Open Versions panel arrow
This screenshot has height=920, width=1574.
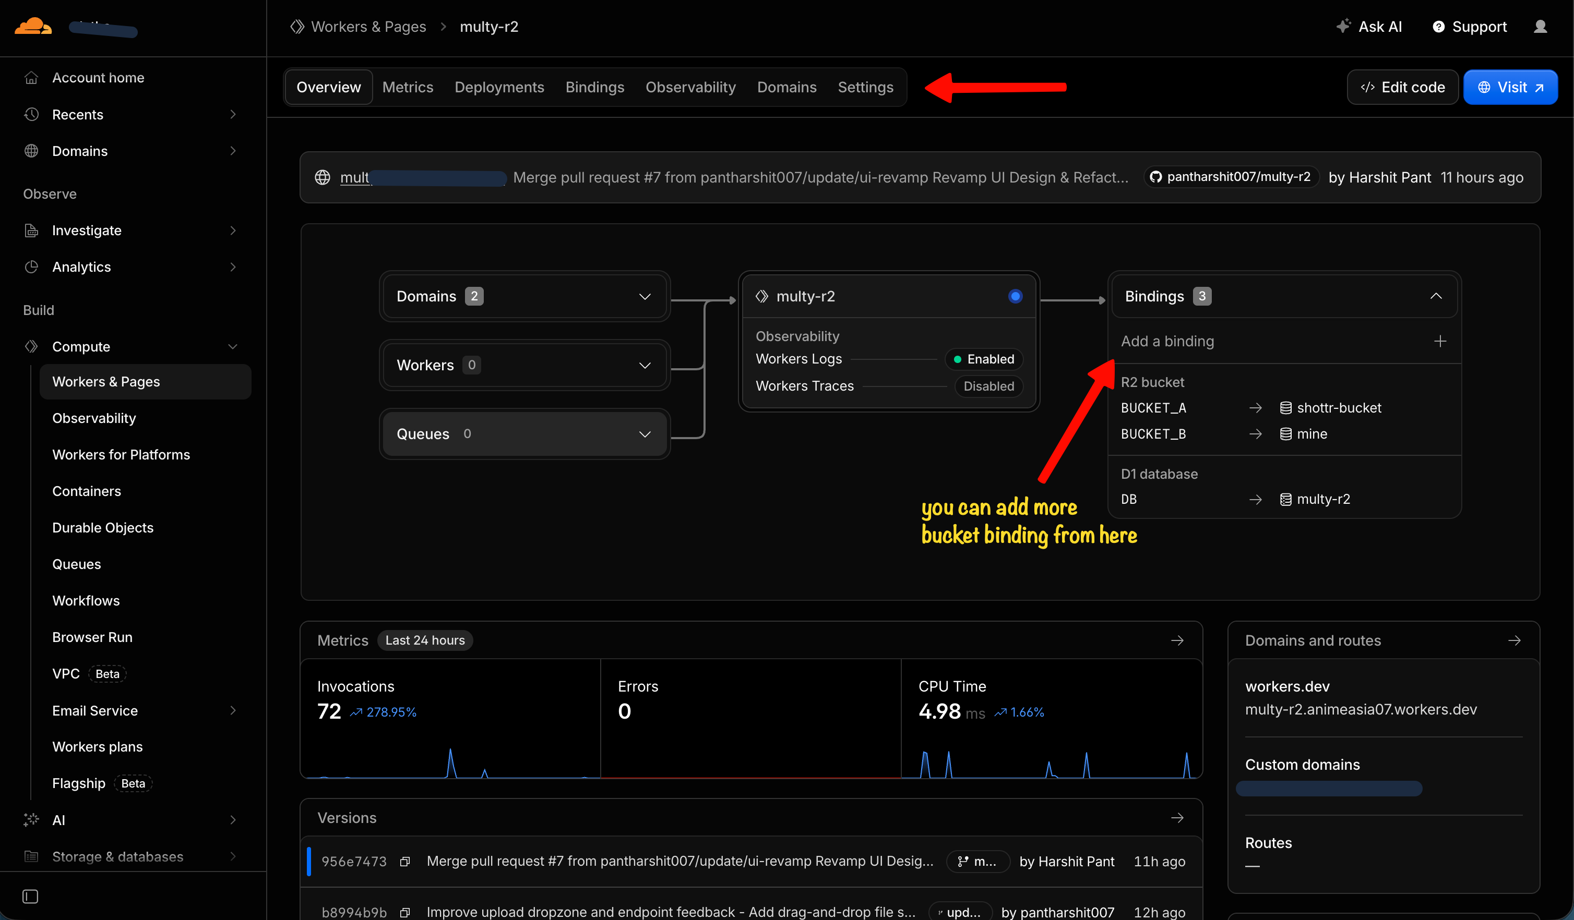(x=1177, y=818)
